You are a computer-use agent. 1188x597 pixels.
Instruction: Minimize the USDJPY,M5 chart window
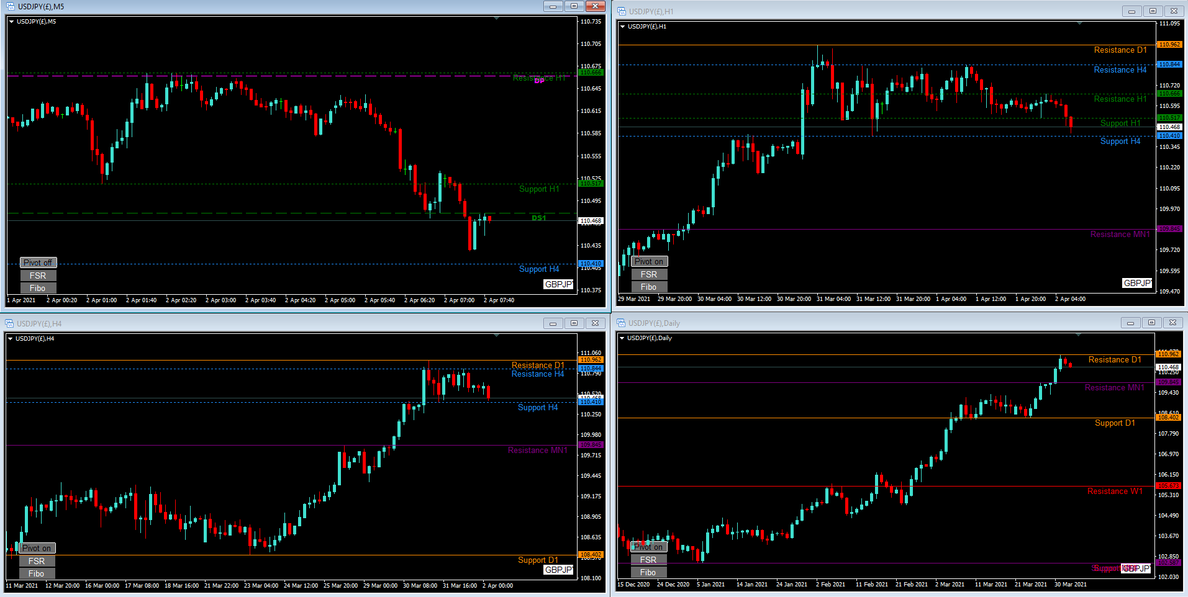[x=553, y=6]
